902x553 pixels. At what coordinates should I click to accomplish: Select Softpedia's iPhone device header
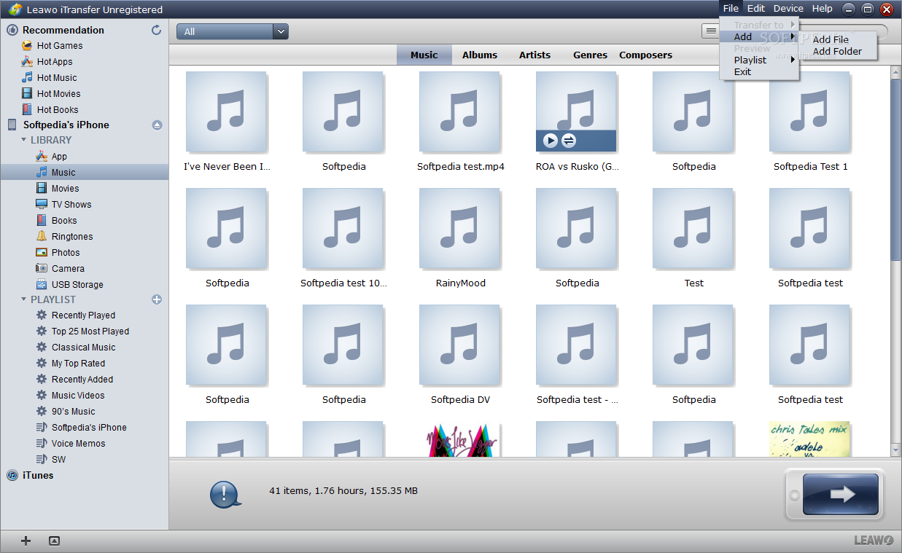click(66, 125)
